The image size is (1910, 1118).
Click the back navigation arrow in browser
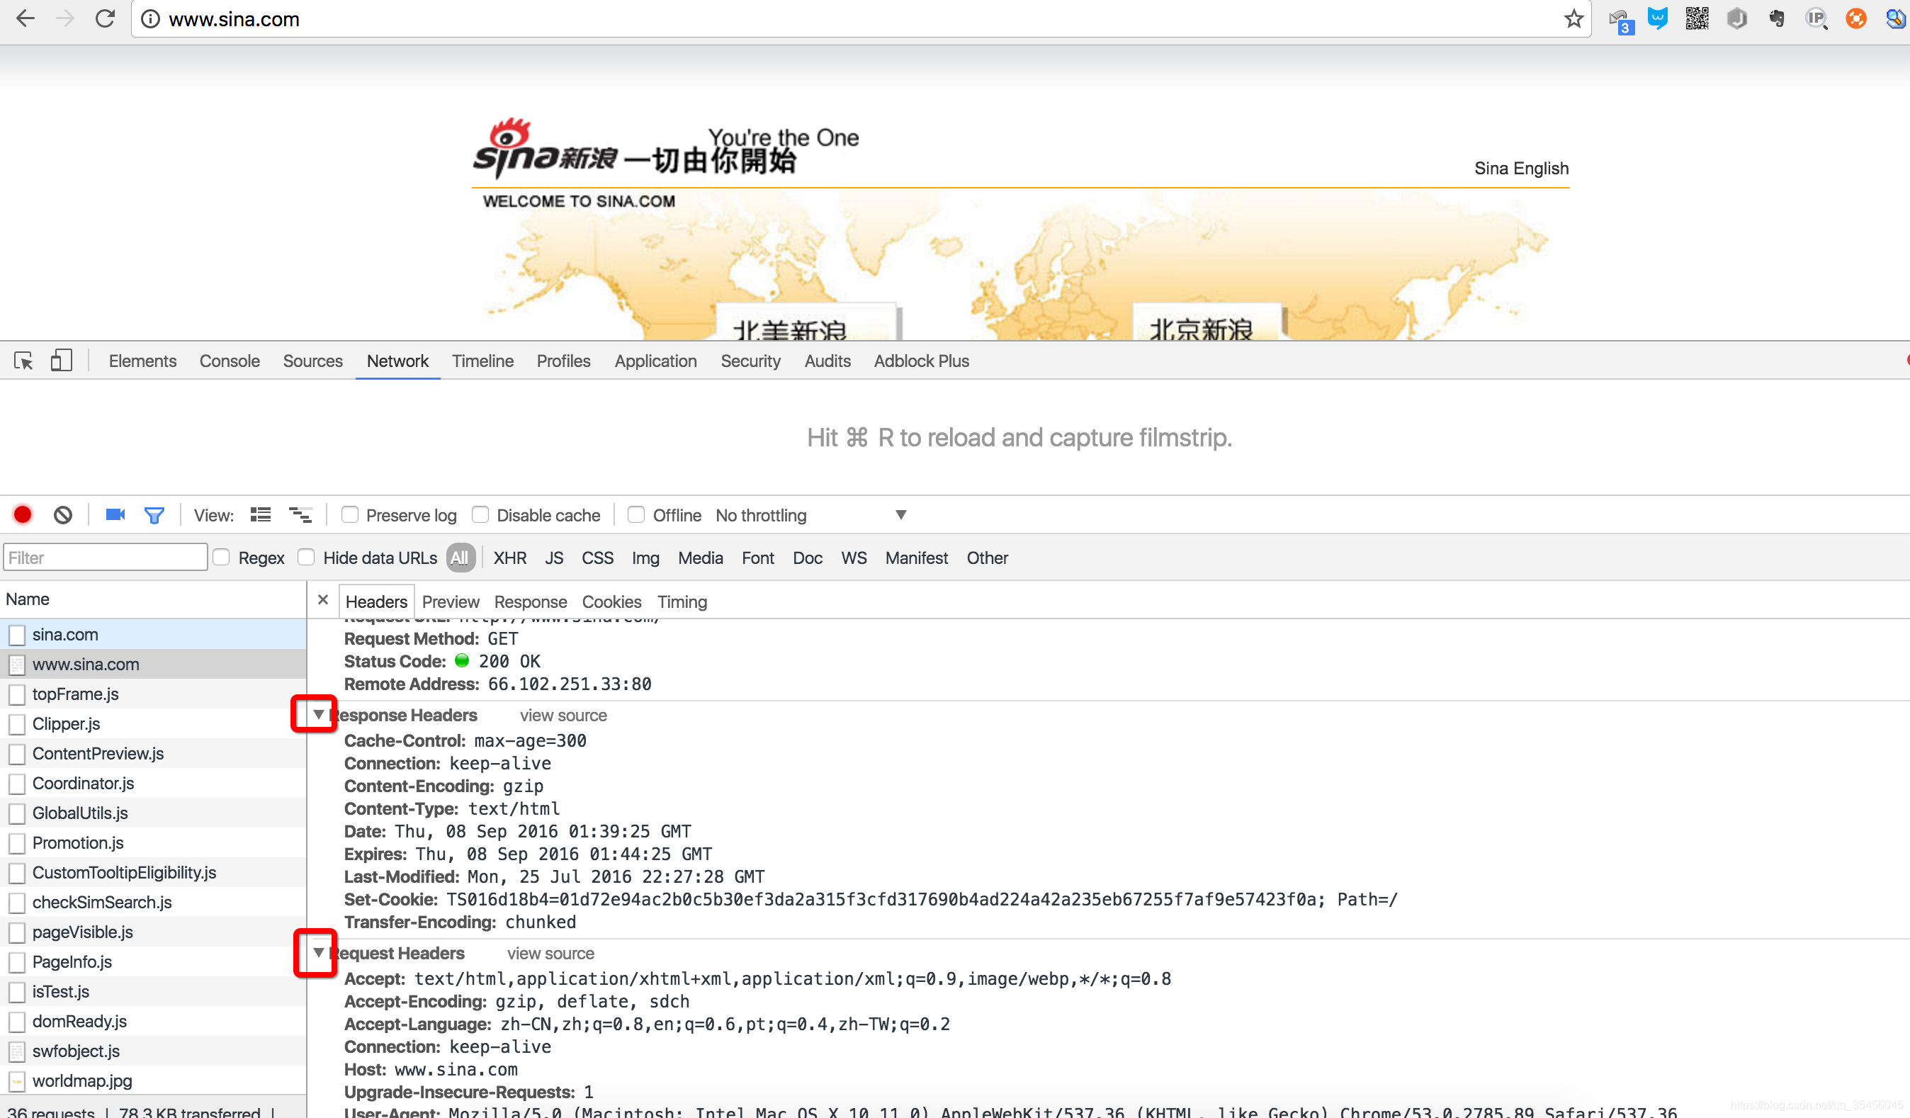[x=27, y=18]
